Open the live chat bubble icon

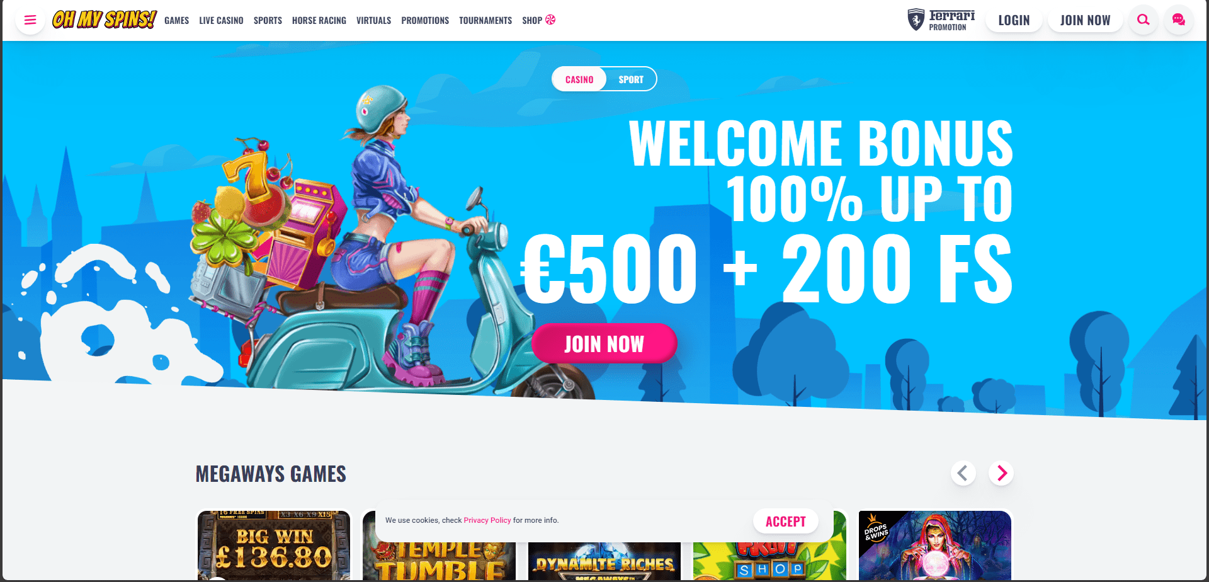pos(1178,20)
